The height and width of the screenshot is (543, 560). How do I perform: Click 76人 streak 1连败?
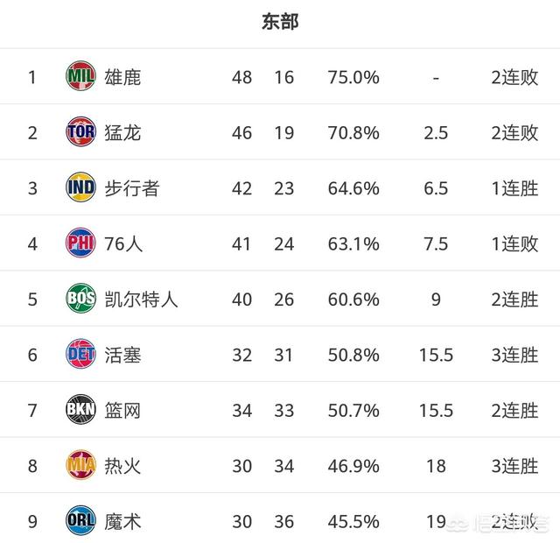pos(514,243)
